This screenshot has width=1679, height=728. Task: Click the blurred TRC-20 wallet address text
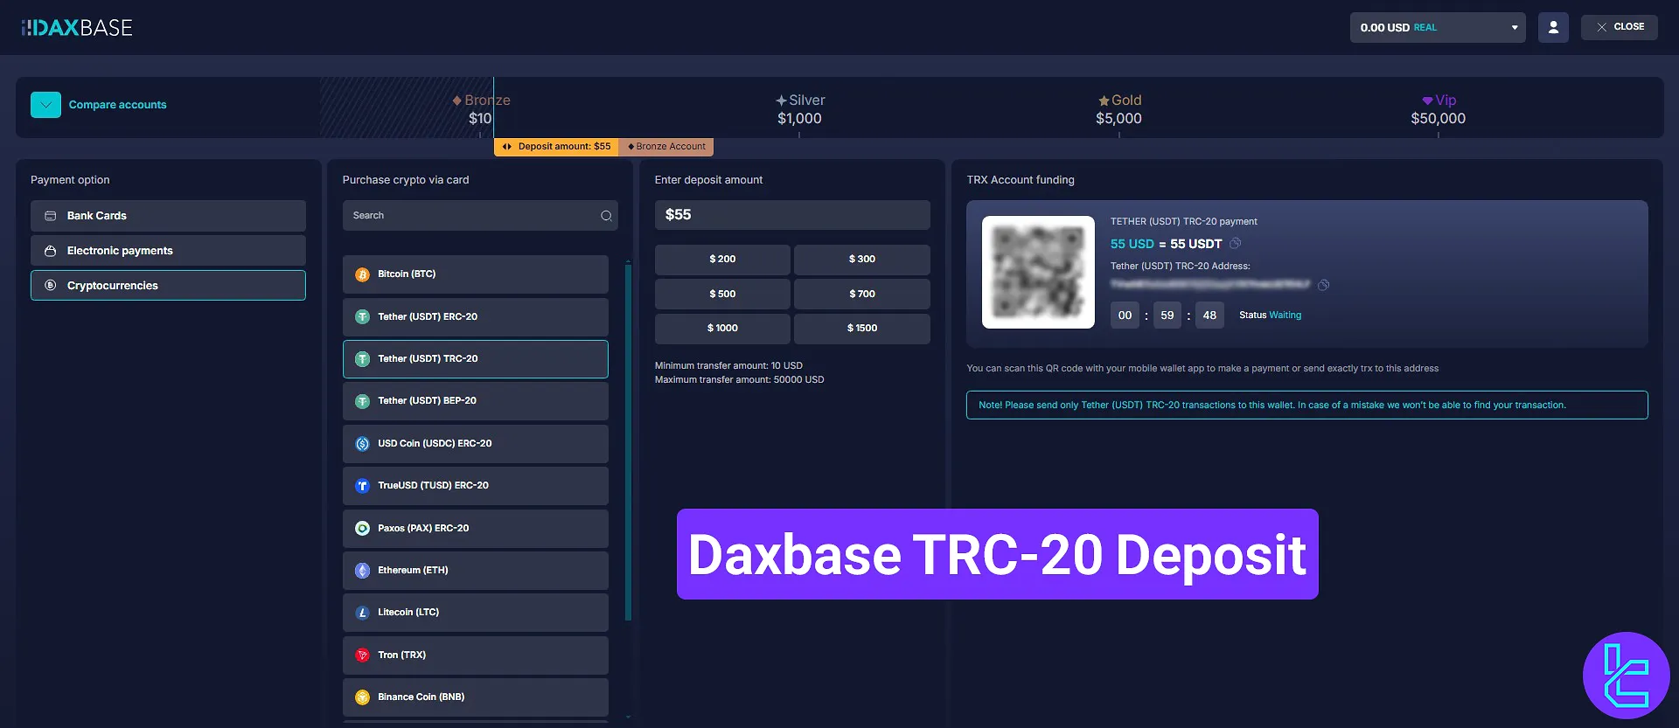click(1210, 284)
